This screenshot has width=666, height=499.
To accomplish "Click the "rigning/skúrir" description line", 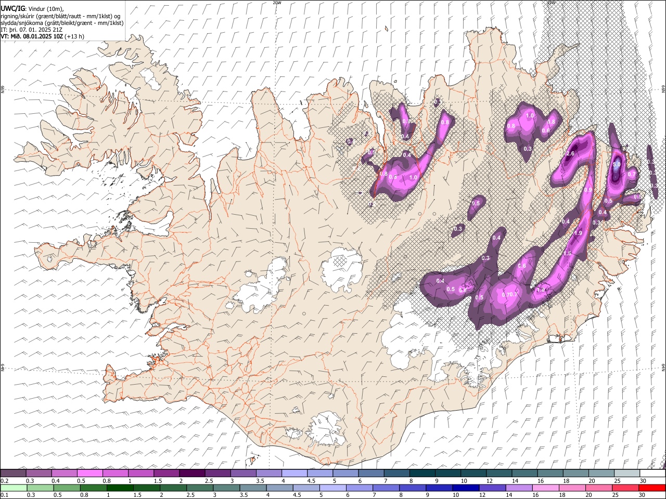I will [x=61, y=16].
